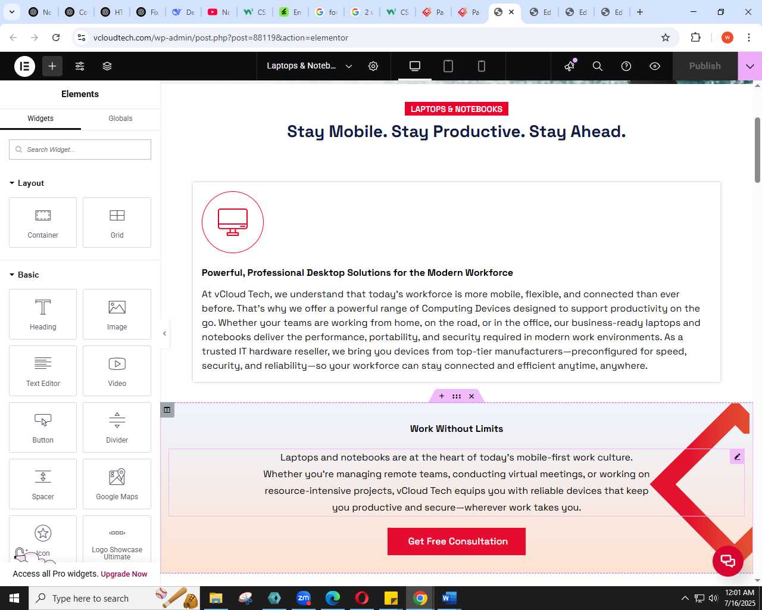The height and width of the screenshot is (610, 762).
Task: Reload the browser page
Action: click(x=56, y=38)
